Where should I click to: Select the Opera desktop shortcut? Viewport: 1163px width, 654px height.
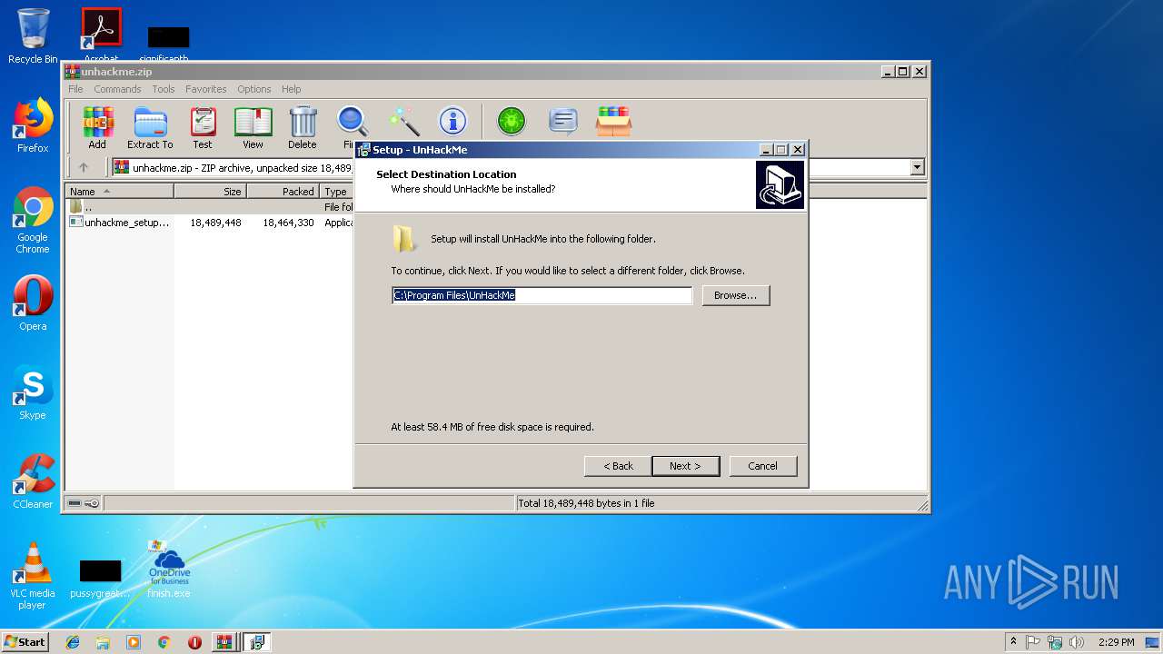(x=33, y=303)
